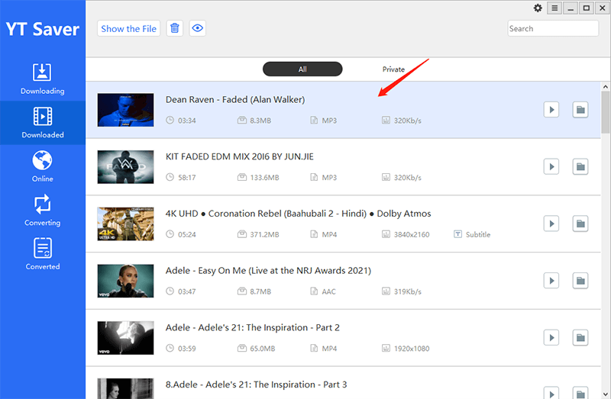Click the YT Saver logo

click(x=43, y=29)
